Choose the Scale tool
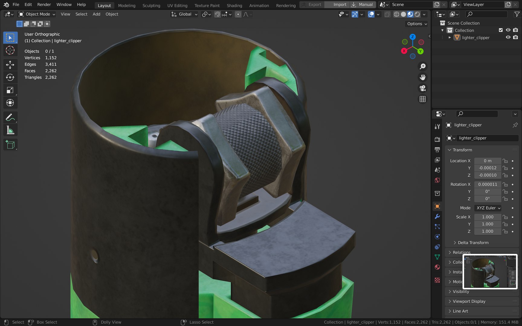The height and width of the screenshot is (326, 522). [10, 90]
